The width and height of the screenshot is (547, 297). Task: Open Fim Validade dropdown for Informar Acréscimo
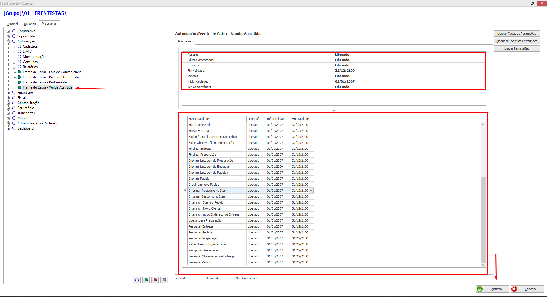point(311,191)
